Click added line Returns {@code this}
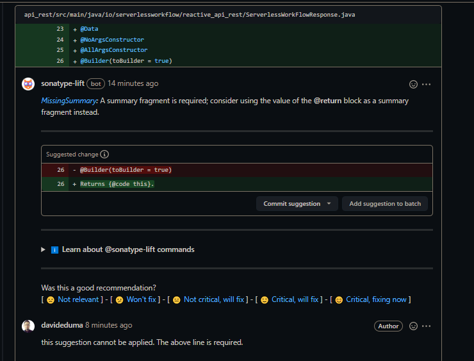 [237, 184]
